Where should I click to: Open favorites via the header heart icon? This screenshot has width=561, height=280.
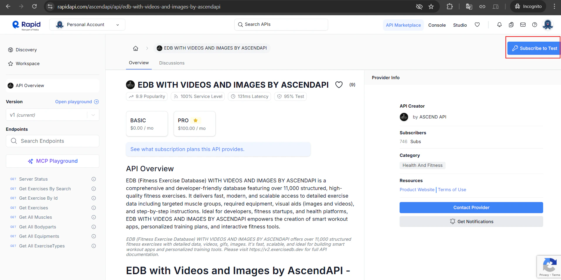coord(477,25)
